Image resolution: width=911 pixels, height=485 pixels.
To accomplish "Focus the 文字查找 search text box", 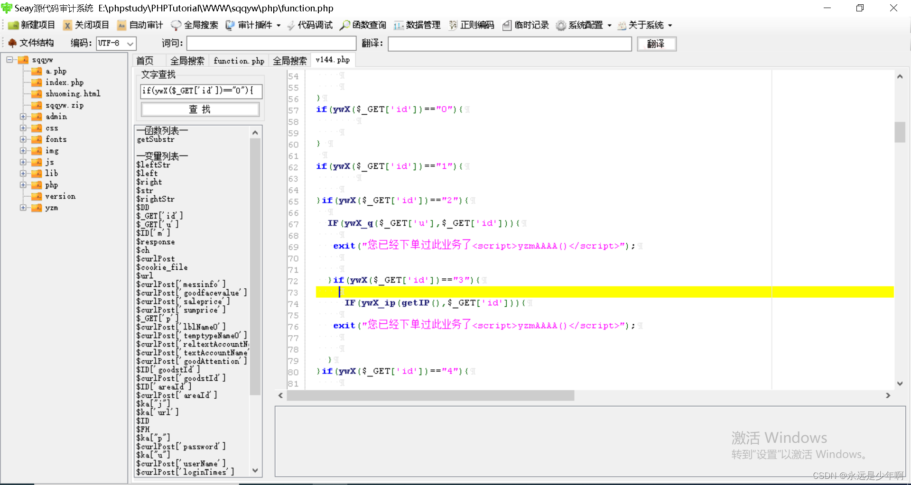I will [201, 91].
